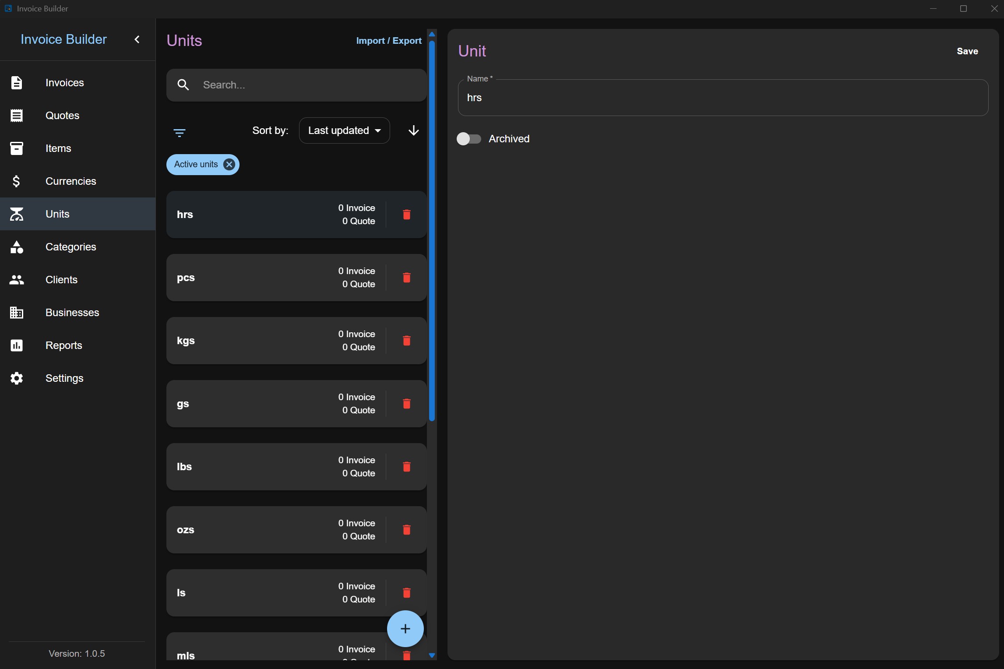
Task: Click the Reports chart icon
Action: coord(17,345)
